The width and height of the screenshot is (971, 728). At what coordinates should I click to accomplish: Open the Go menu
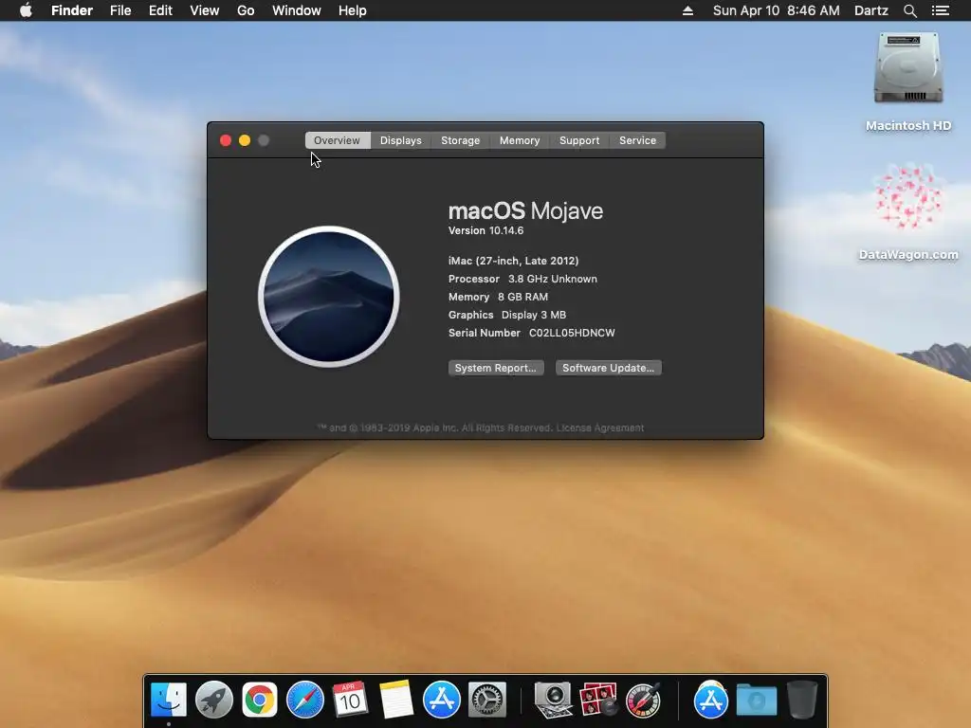pyautogui.click(x=246, y=10)
